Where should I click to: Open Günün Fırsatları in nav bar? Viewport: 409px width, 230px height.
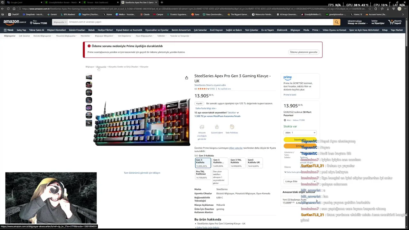coord(77,30)
